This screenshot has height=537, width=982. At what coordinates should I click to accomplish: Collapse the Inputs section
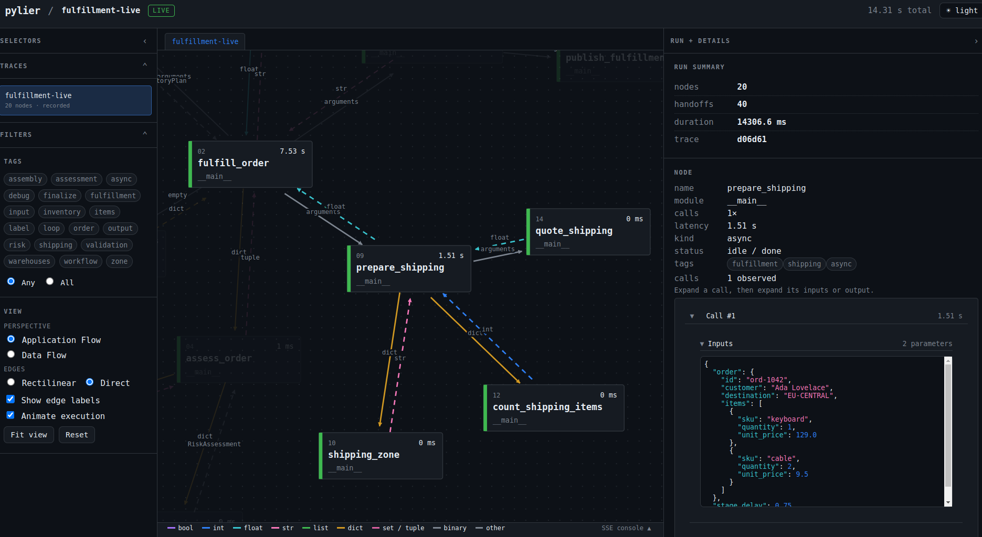point(702,344)
